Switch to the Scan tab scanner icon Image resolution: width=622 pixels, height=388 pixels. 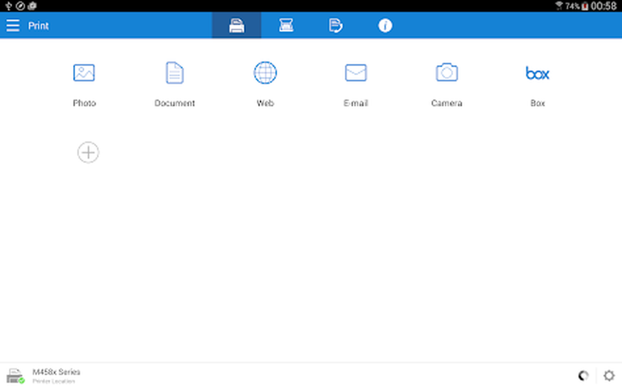click(286, 25)
